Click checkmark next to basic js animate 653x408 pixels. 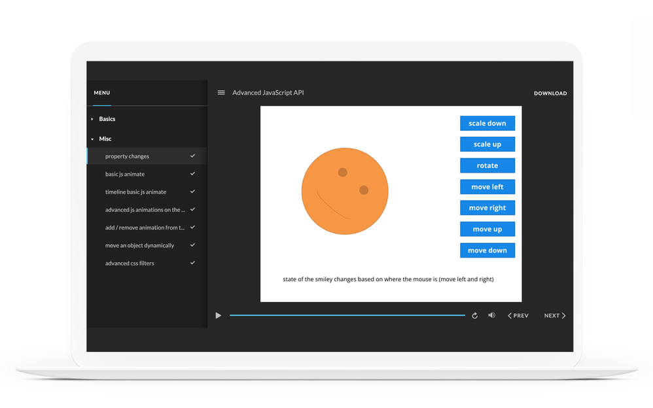[x=192, y=174]
